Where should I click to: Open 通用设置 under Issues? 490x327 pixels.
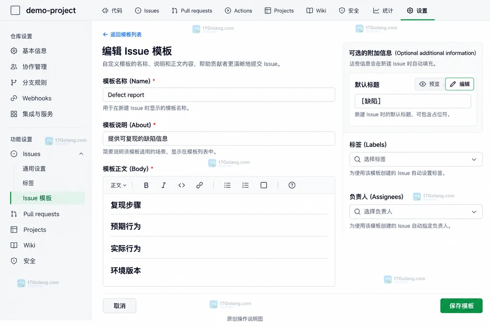(34, 169)
